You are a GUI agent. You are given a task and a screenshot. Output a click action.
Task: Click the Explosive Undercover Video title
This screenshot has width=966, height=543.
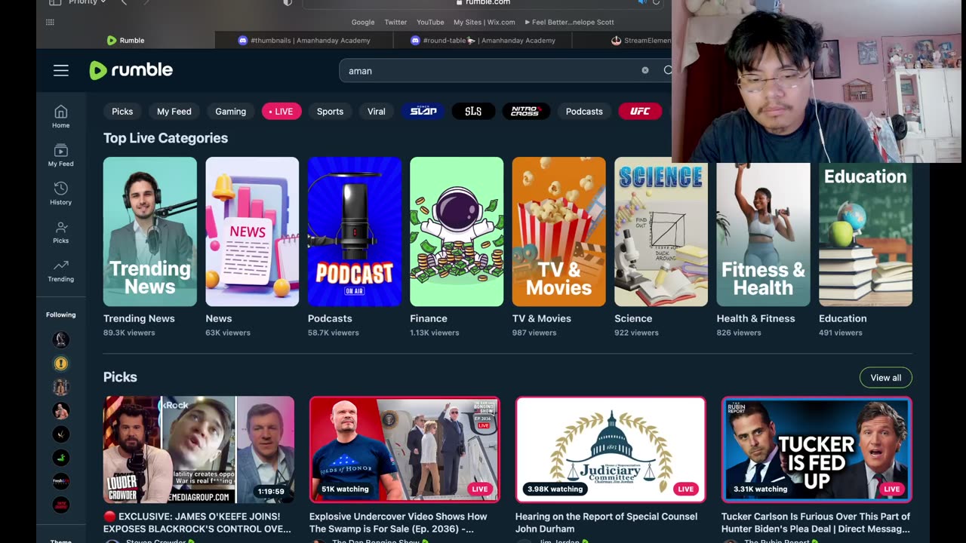[x=398, y=523]
